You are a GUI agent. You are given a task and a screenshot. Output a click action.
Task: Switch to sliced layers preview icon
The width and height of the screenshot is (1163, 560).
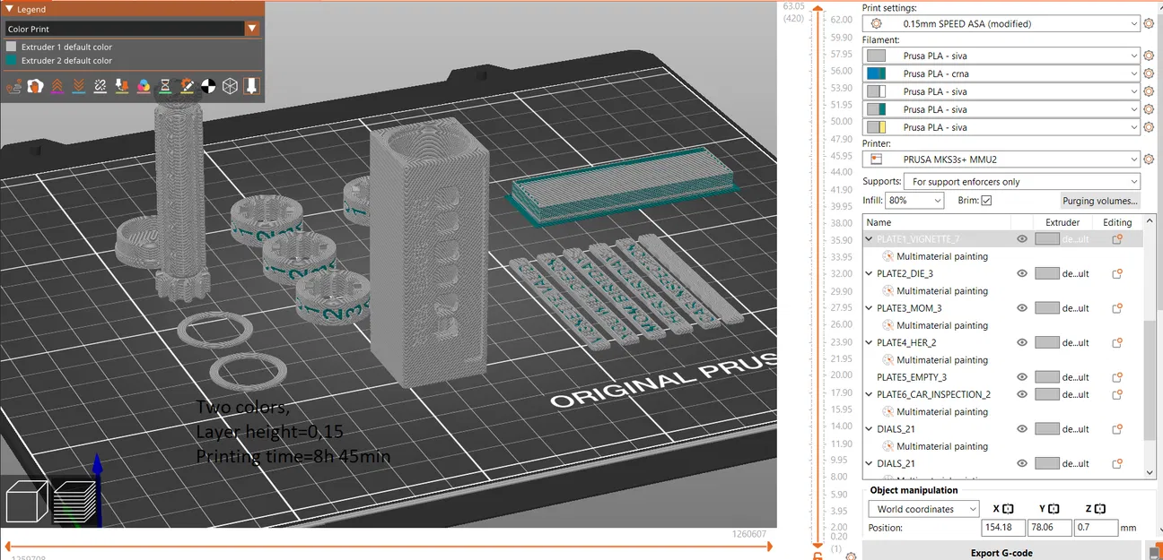tap(74, 501)
